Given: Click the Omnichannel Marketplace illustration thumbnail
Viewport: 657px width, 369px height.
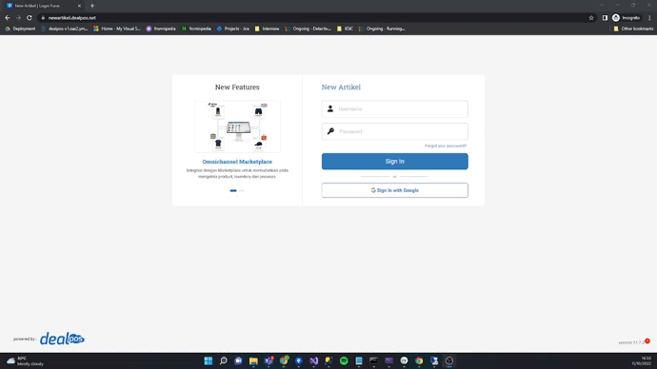Looking at the screenshot, I should tap(237, 126).
